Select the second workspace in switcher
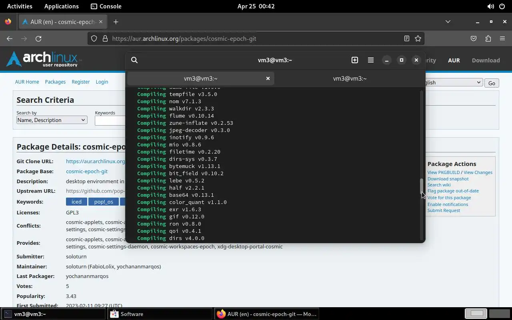 499,314
